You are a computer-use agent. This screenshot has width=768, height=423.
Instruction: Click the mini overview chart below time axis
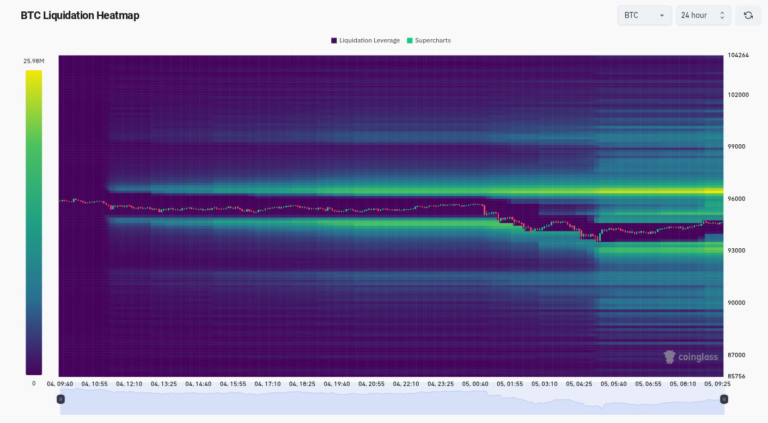(392, 403)
